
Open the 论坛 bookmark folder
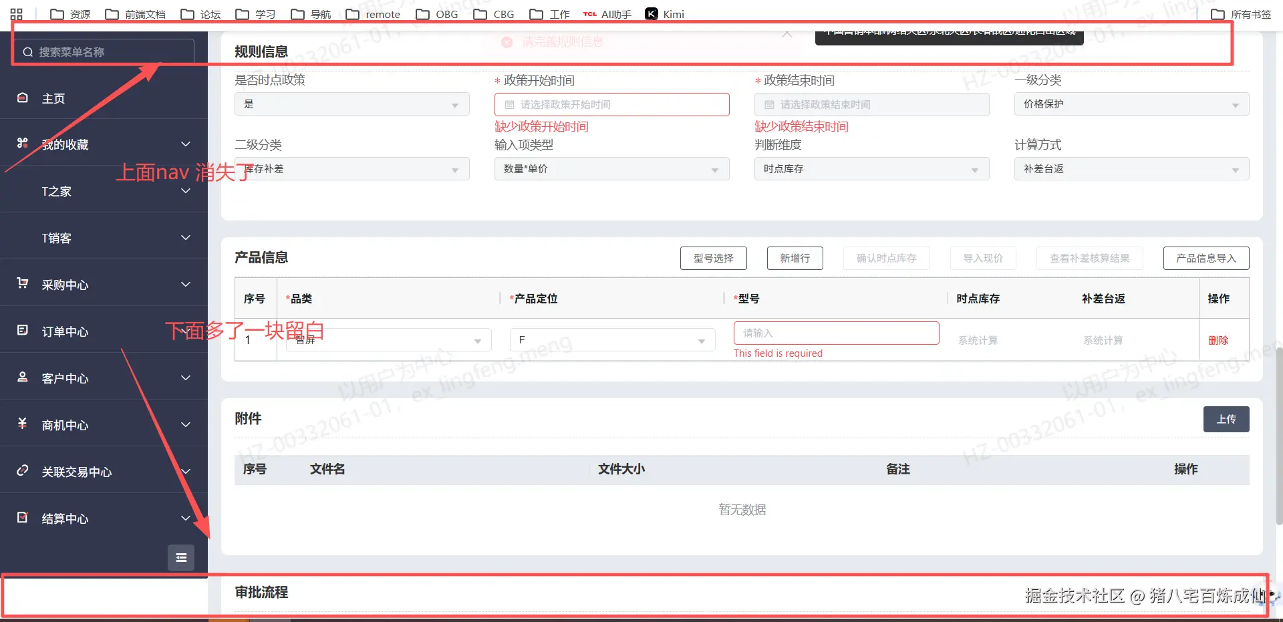tap(200, 14)
